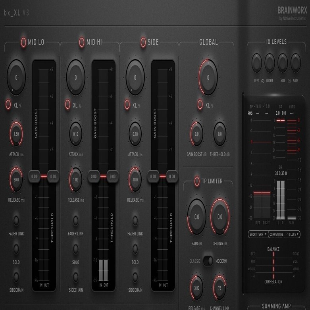Image resolution: width=310 pixels, height=310 pixels.
Task: Enable MID HI SOLO button
Action: pyautogui.click(x=76, y=249)
